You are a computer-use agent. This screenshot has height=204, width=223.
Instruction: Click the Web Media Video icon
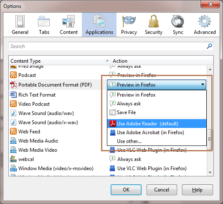(x=13, y=150)
